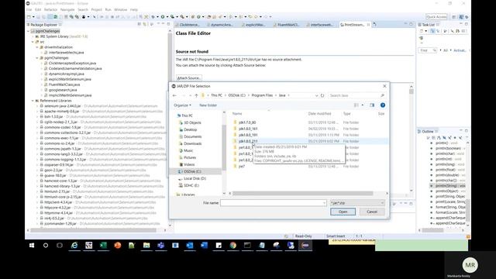Select Downloads in dialog sidebar
Screen dimensions: 496x279
pos(193,143)
